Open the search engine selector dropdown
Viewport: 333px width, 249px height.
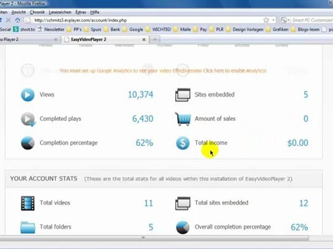pos(288,20)
